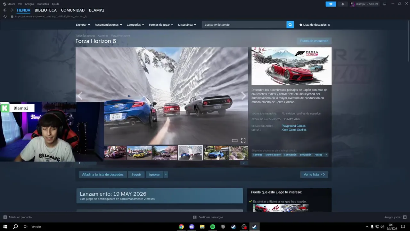410x231 pixels.
Task: Open the BLAMP2 profile tab
Action: point(97,10)
